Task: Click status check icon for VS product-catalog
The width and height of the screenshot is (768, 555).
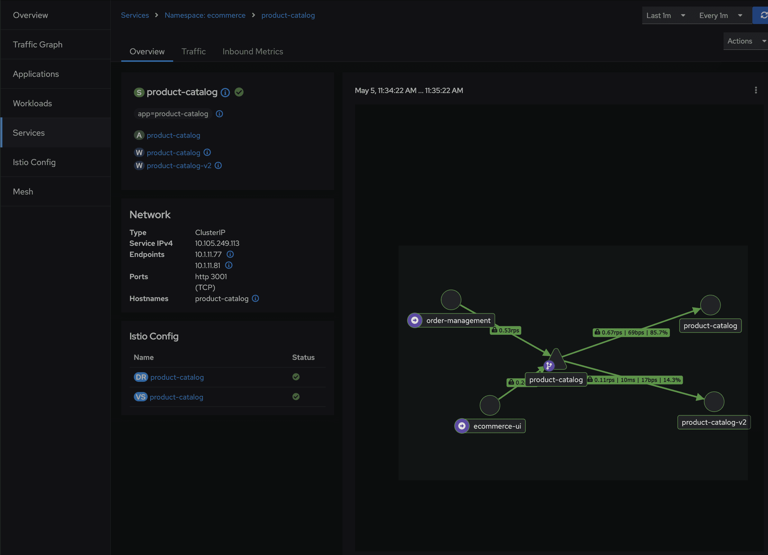Action: 296,397
